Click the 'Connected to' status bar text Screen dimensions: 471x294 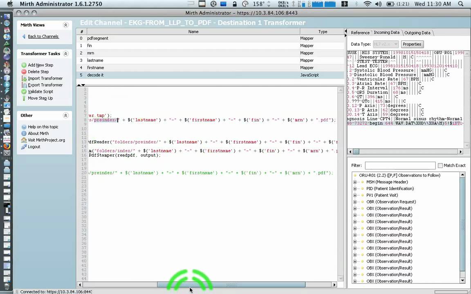point(56,292)
